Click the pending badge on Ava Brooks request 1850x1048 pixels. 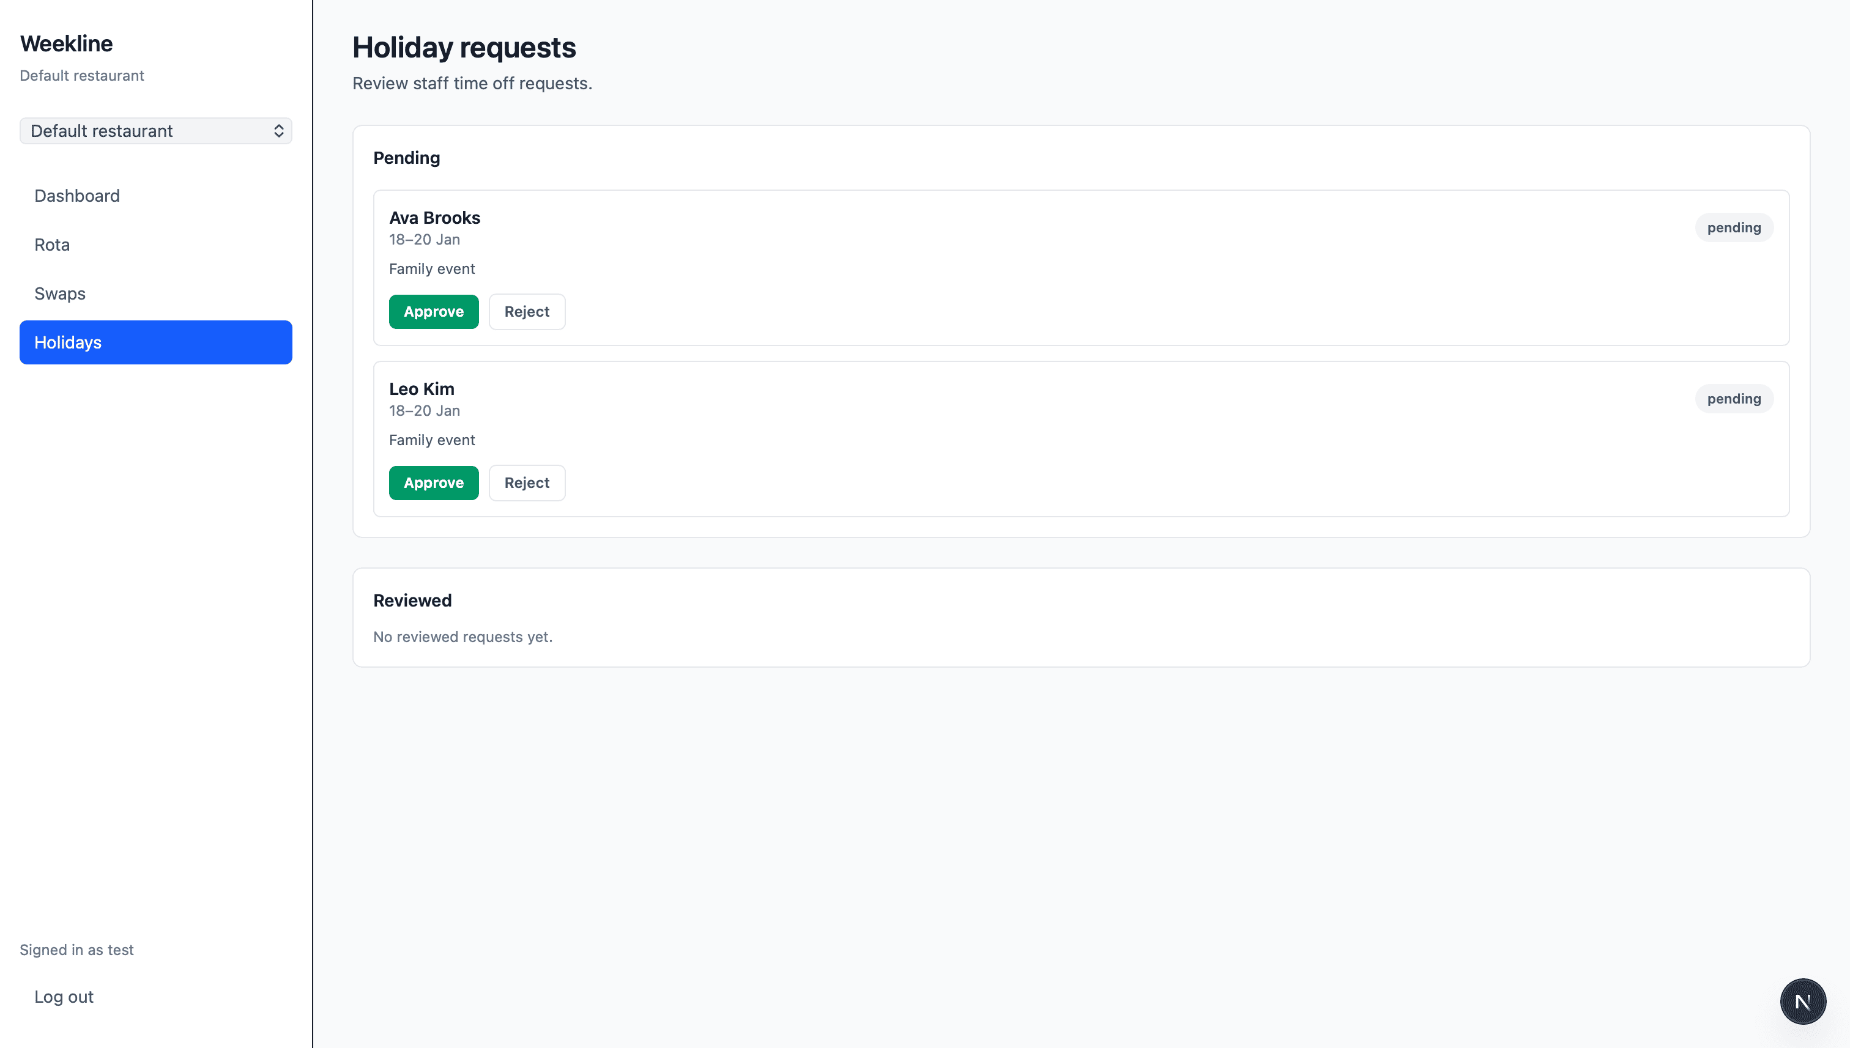click(x=1734, y=227)
